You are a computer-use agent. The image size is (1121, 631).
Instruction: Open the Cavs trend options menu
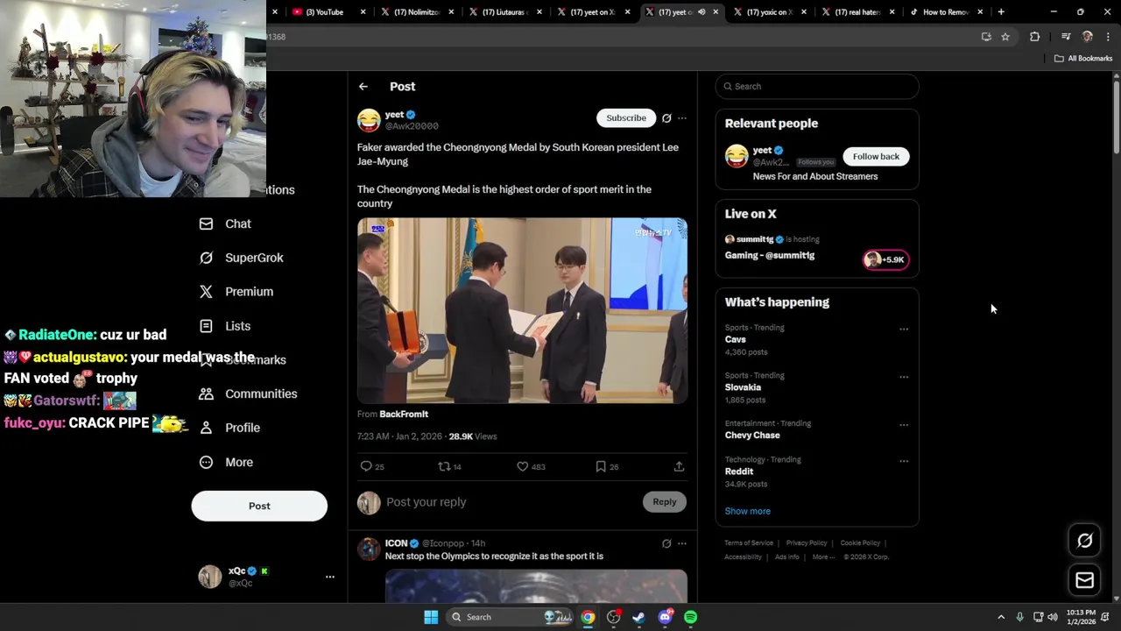click(x=904, y=330)
